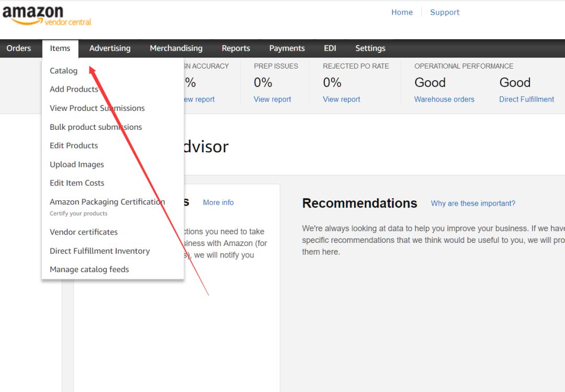Click the PREP ISSUES label

coord(276,66)
